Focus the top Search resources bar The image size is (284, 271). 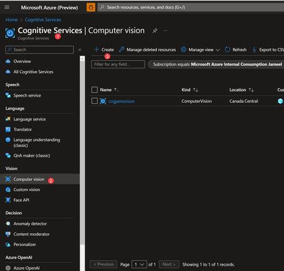[x=191, y=7]
